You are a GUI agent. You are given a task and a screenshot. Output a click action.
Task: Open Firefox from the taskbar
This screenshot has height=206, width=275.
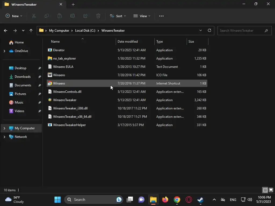click(165, 200)
